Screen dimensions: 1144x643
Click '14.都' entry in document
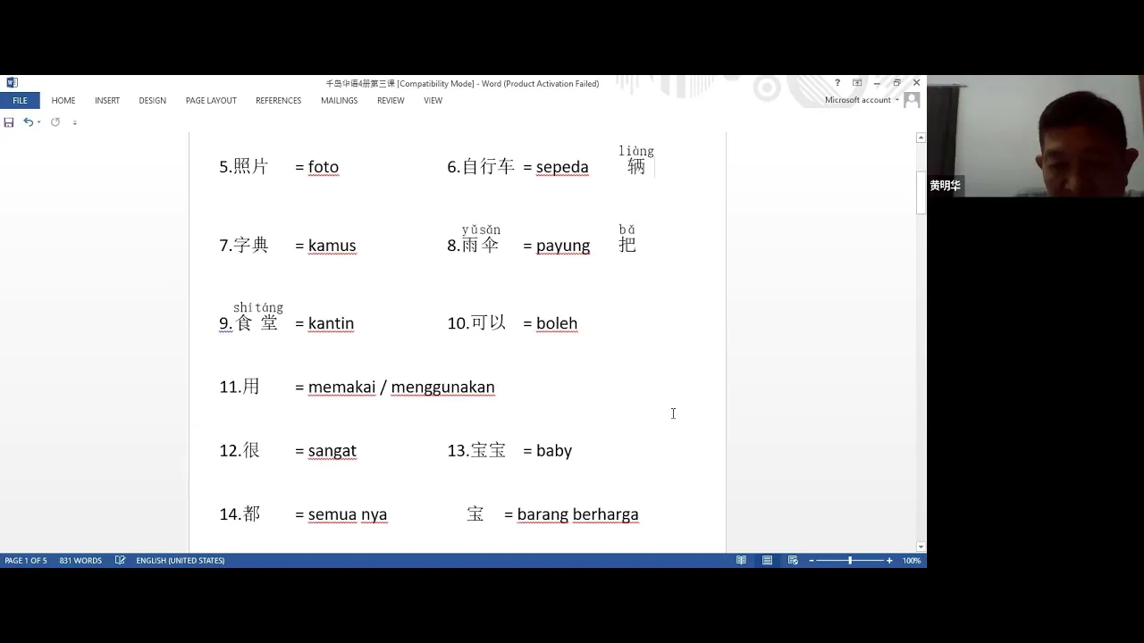(x=240, y=514)
